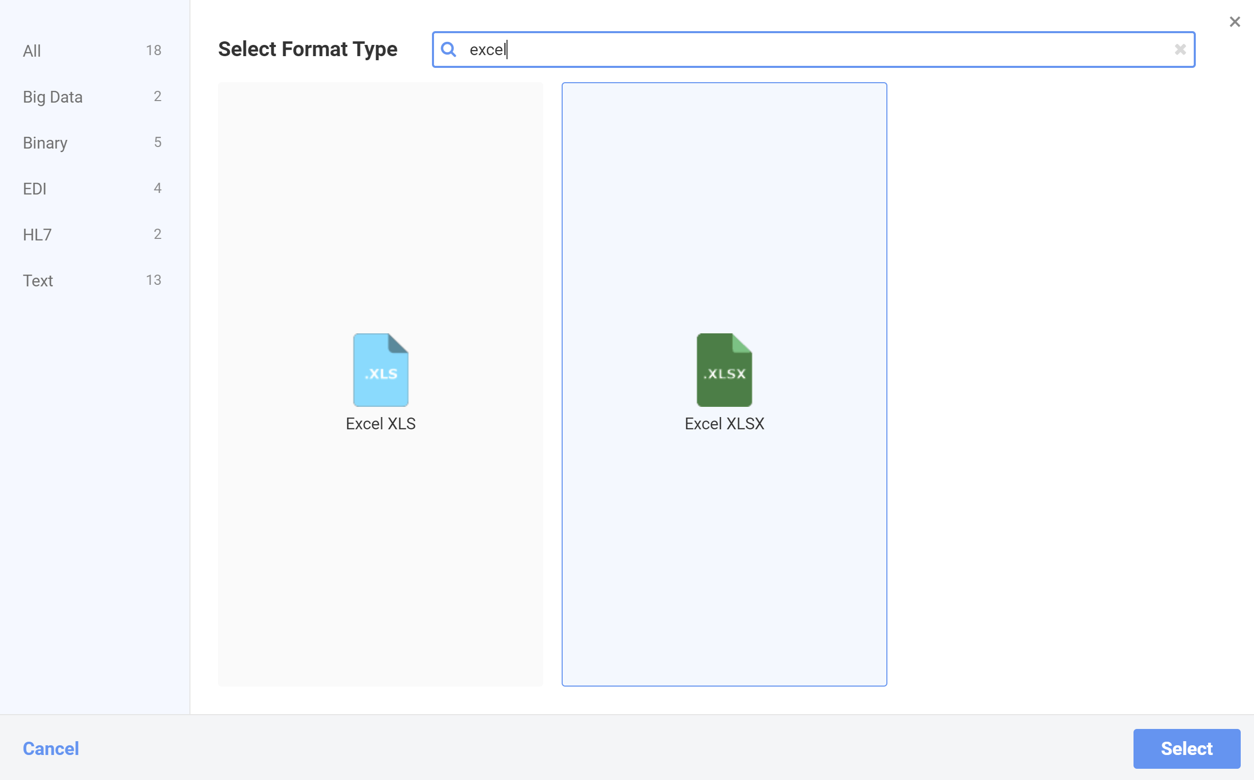This screenshot has height=780, width=1254.
Task: Select the Excel XLS card background
Action: coord(381,206)
